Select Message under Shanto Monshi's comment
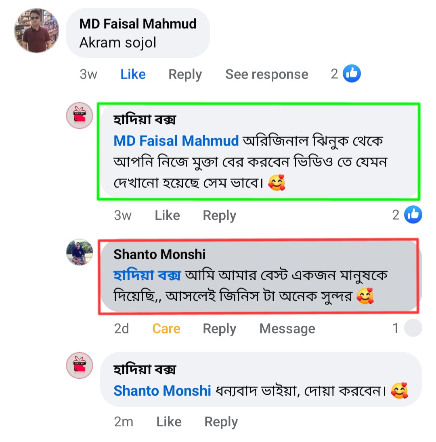The width and height of the screenshot is (436, 442). click(x=287, y=329)
